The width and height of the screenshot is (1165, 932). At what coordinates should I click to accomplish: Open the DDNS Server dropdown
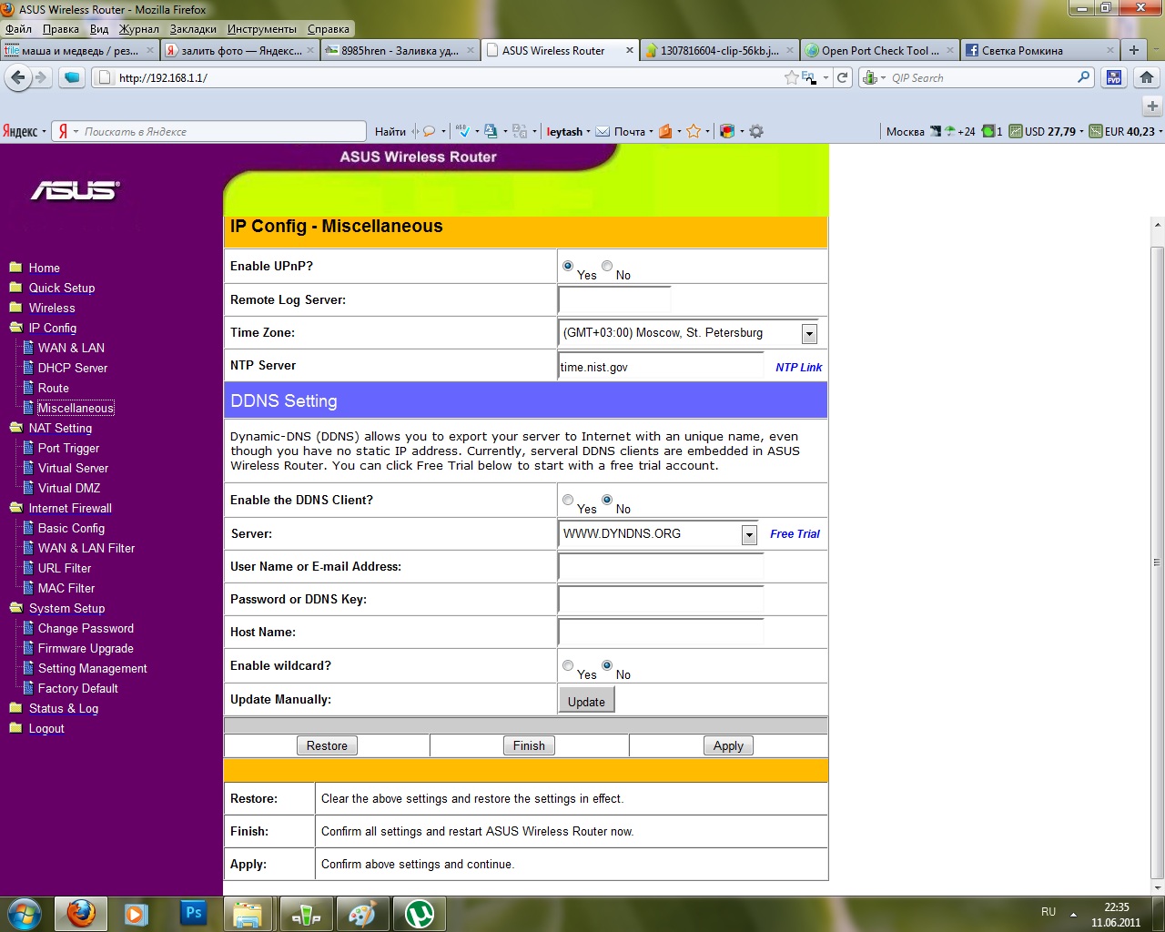(x=749, y=534)
